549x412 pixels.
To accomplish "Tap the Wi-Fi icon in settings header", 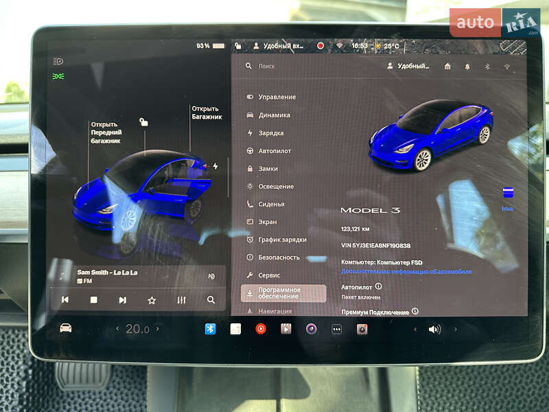I will click(506, 67).
